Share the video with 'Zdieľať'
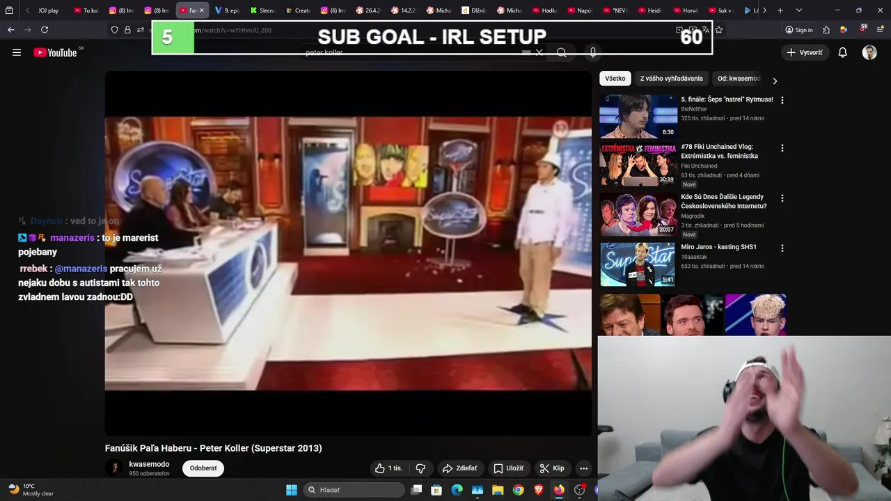Screen dimensions: 891x501 tap(460, 468)
